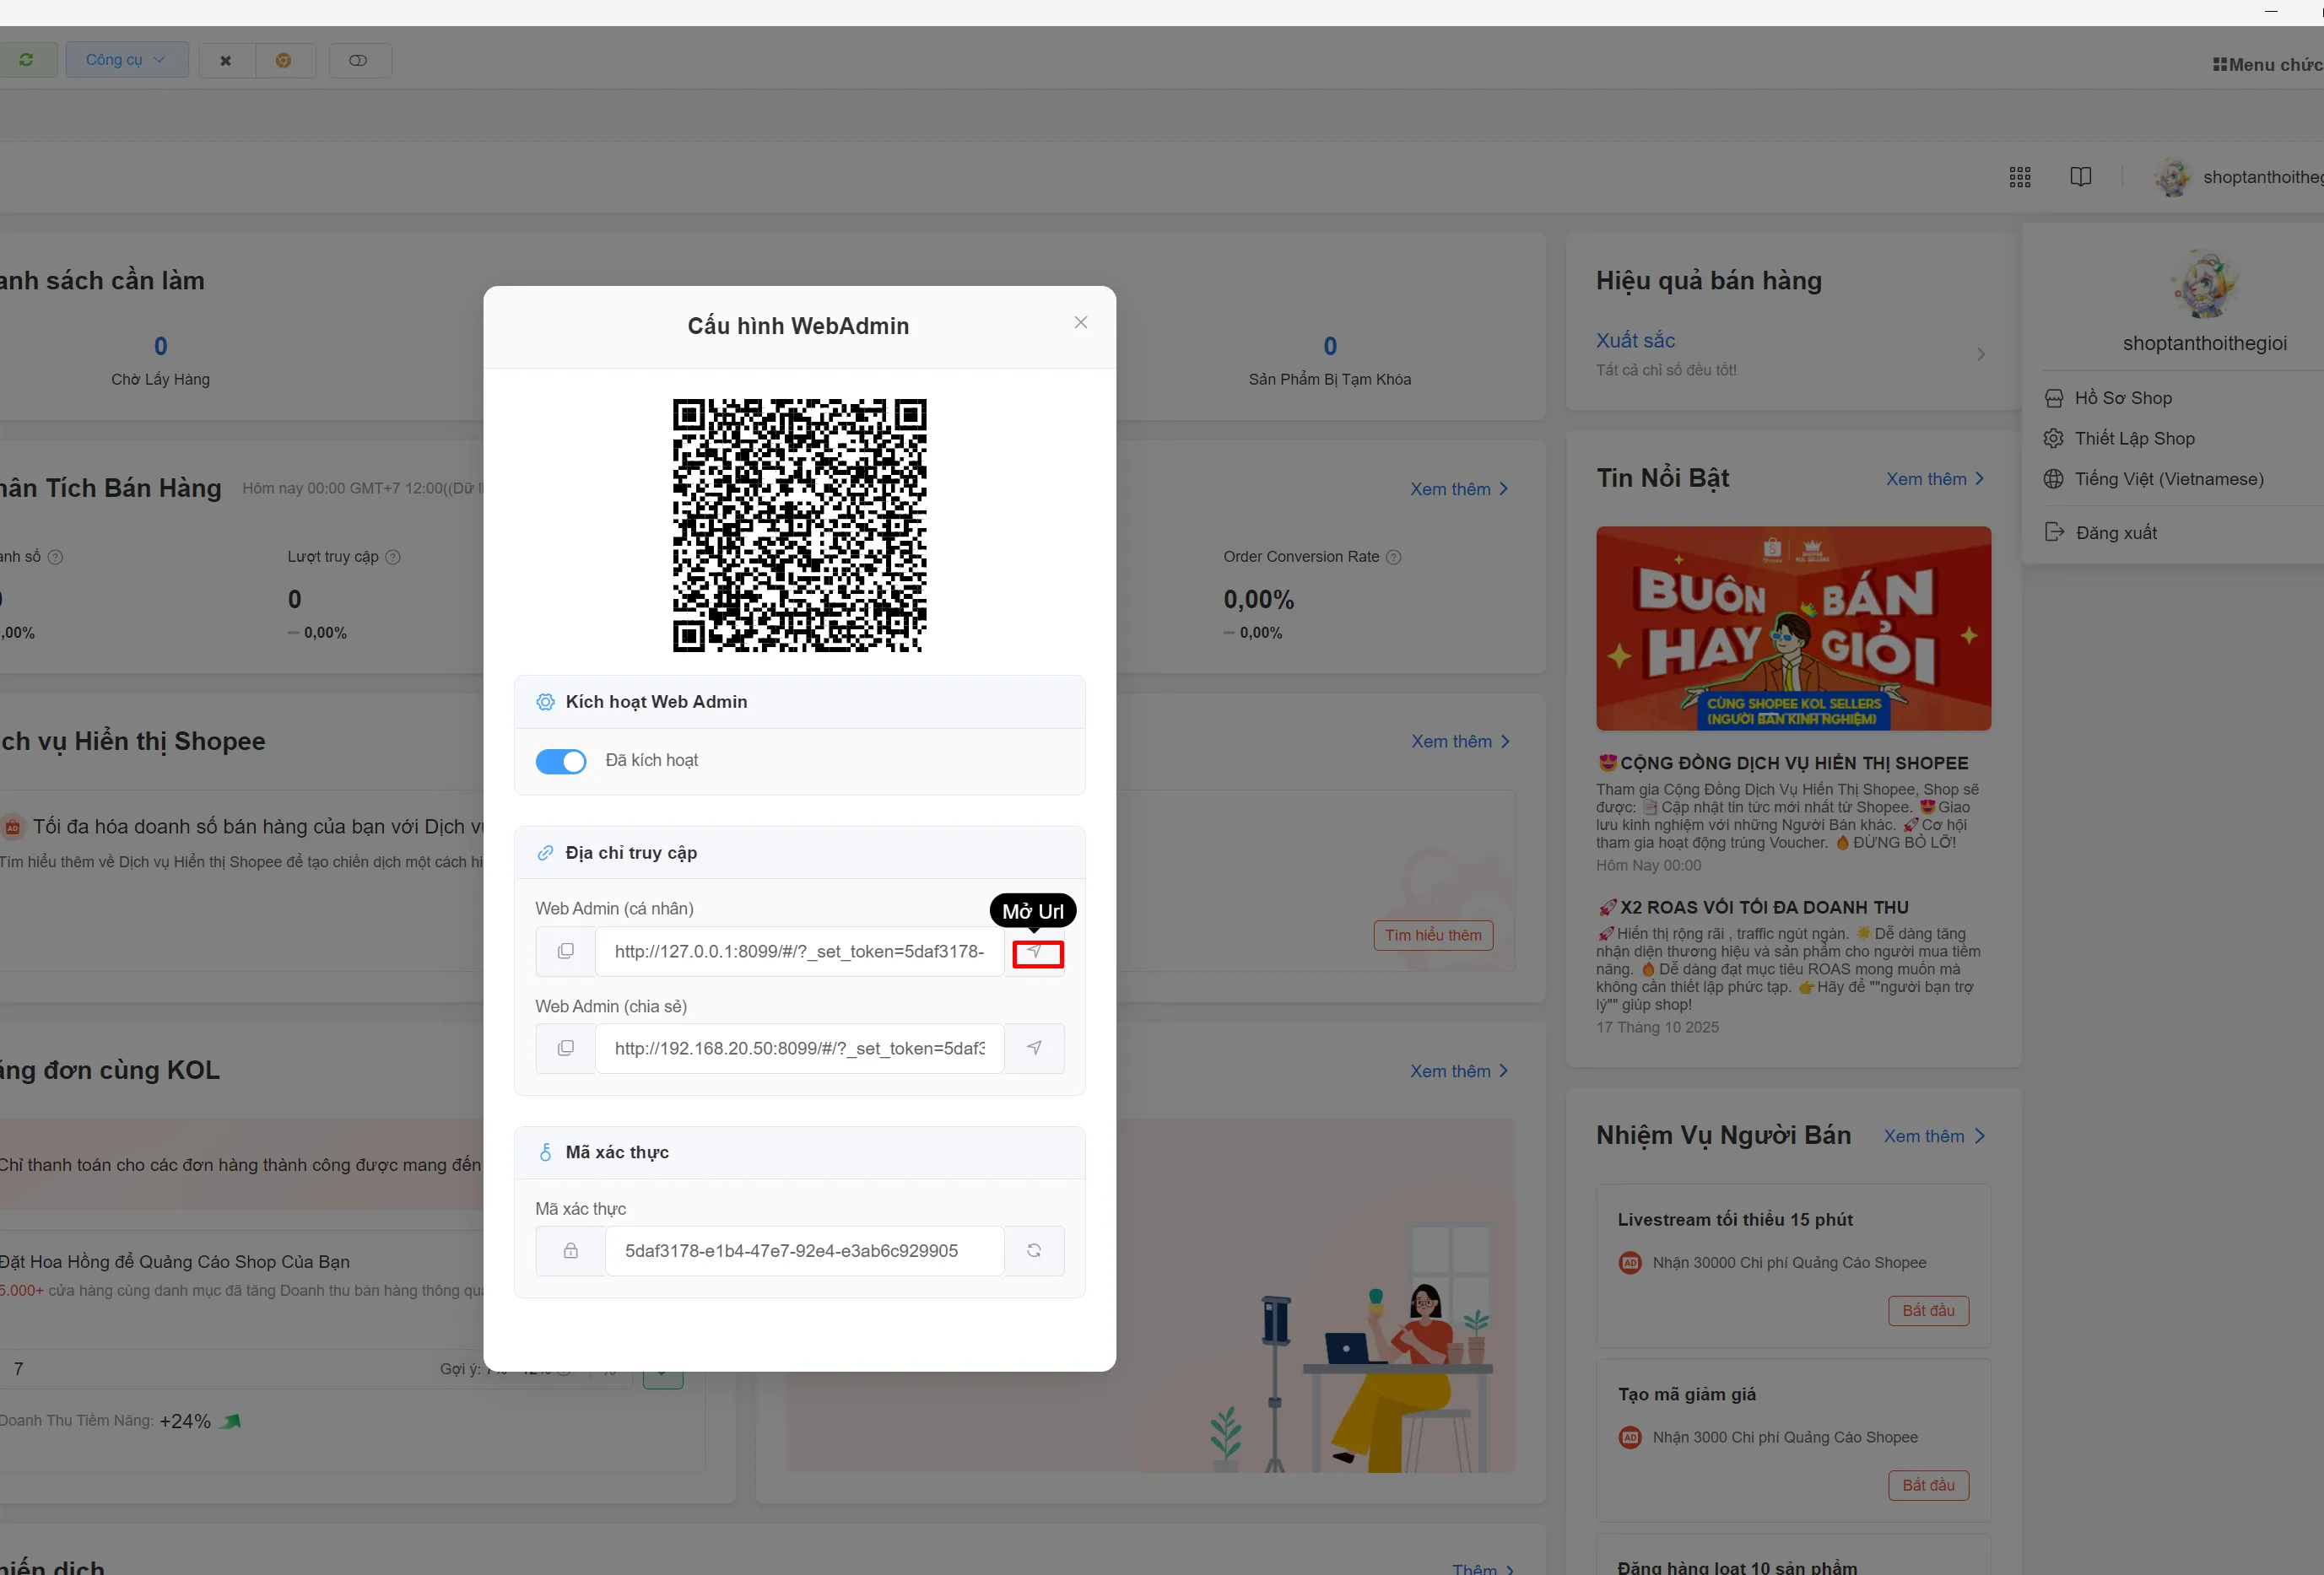Open Hồ Sơ Shop menu item
The image size is (2324, 1575).
point(2122,398)
